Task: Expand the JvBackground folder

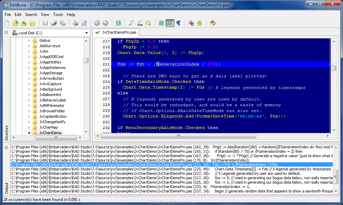Action: 29,89
